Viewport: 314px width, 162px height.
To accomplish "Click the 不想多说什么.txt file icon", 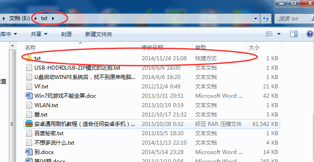I will [29, 143].
